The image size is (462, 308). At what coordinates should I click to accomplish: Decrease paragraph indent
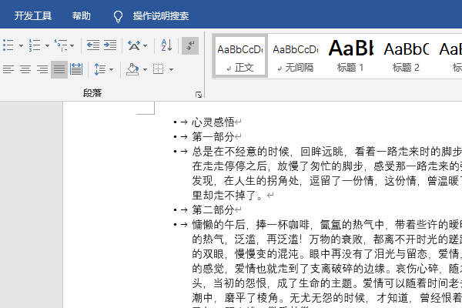pyautogui.click(x=93, y=45)
